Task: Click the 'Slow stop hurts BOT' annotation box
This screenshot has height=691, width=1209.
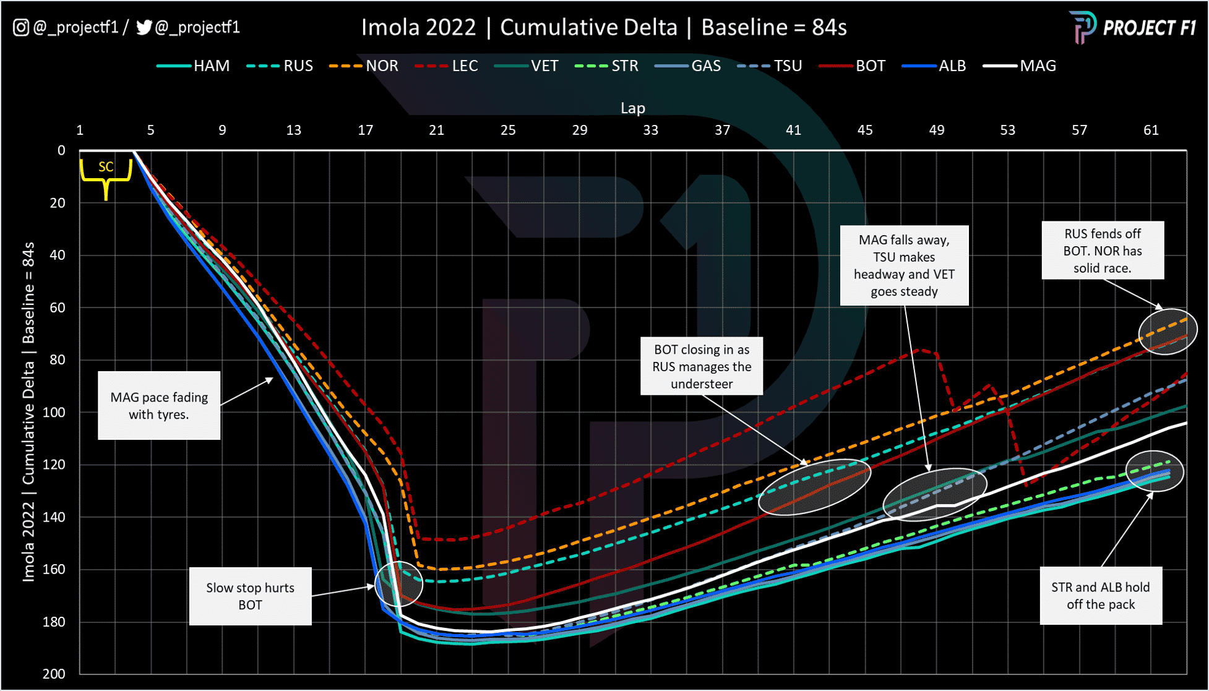Action: point(250,596)
